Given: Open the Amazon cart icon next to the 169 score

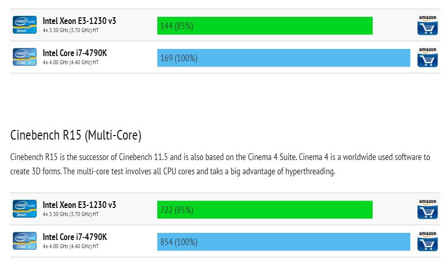Looking at the screenshot, I should pos(427,58).
